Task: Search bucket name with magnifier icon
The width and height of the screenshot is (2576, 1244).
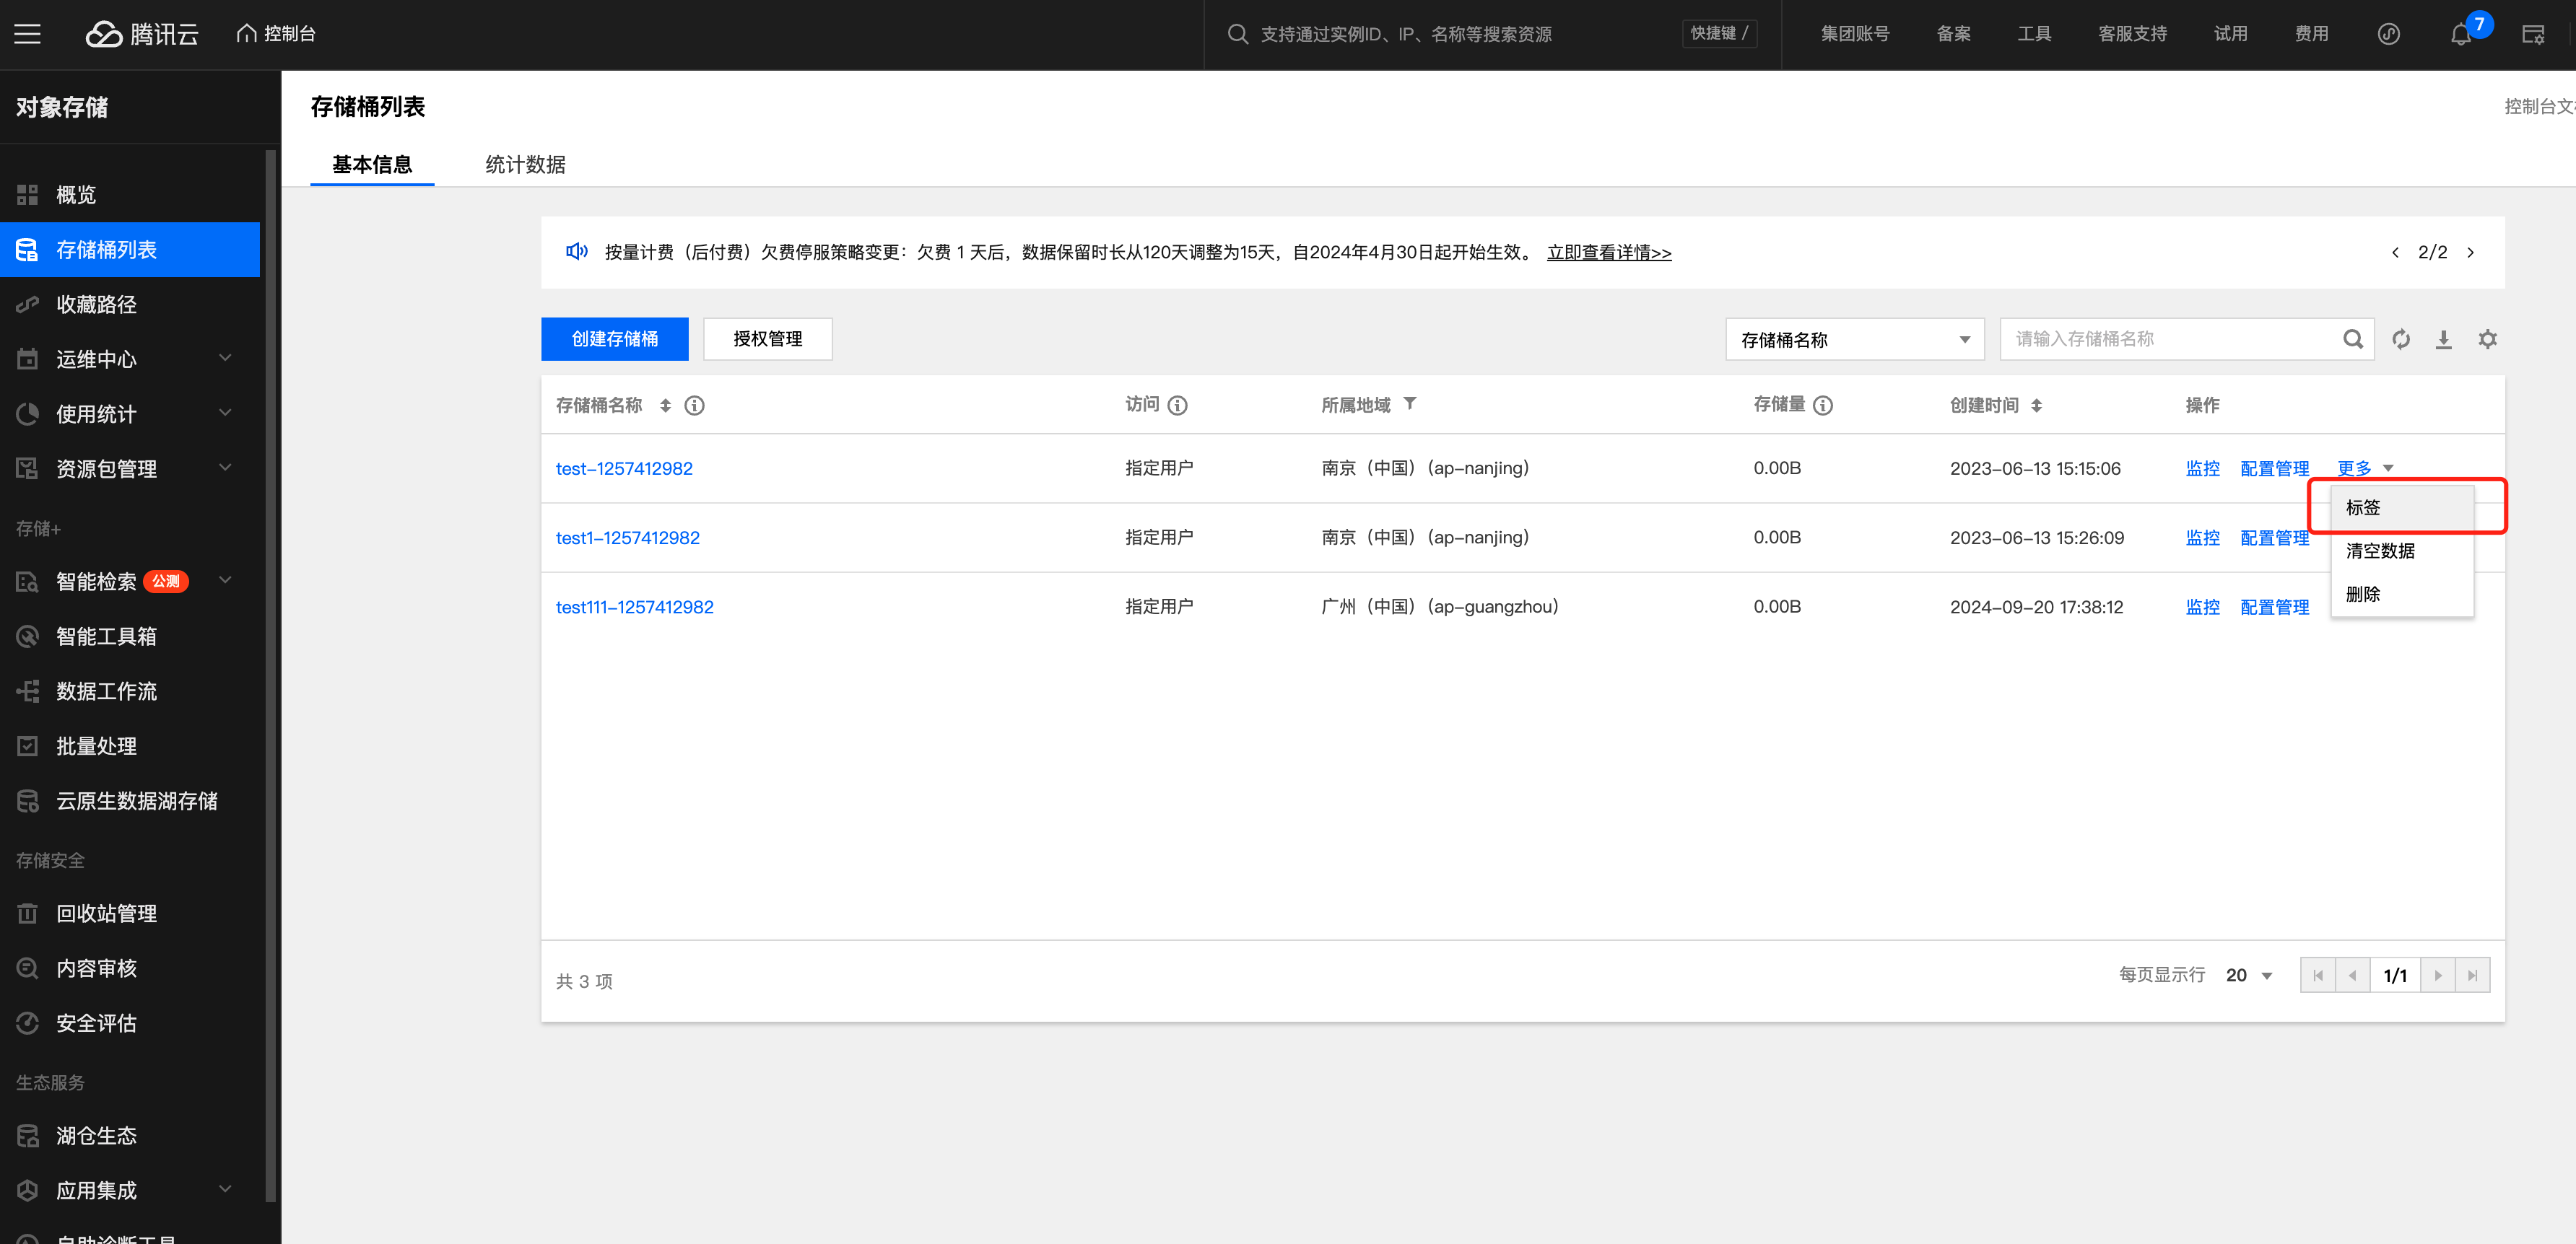Action: point(2353,340)
